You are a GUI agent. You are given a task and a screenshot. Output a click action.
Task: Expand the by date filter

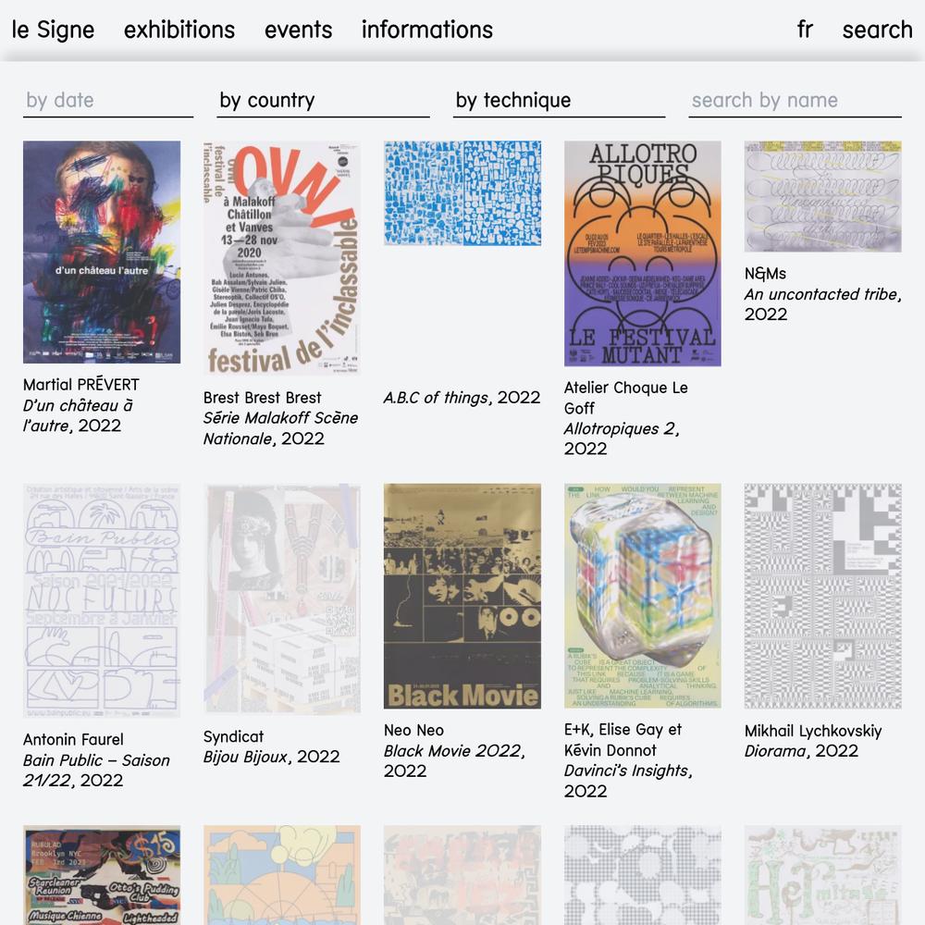(x=108, y=101)
